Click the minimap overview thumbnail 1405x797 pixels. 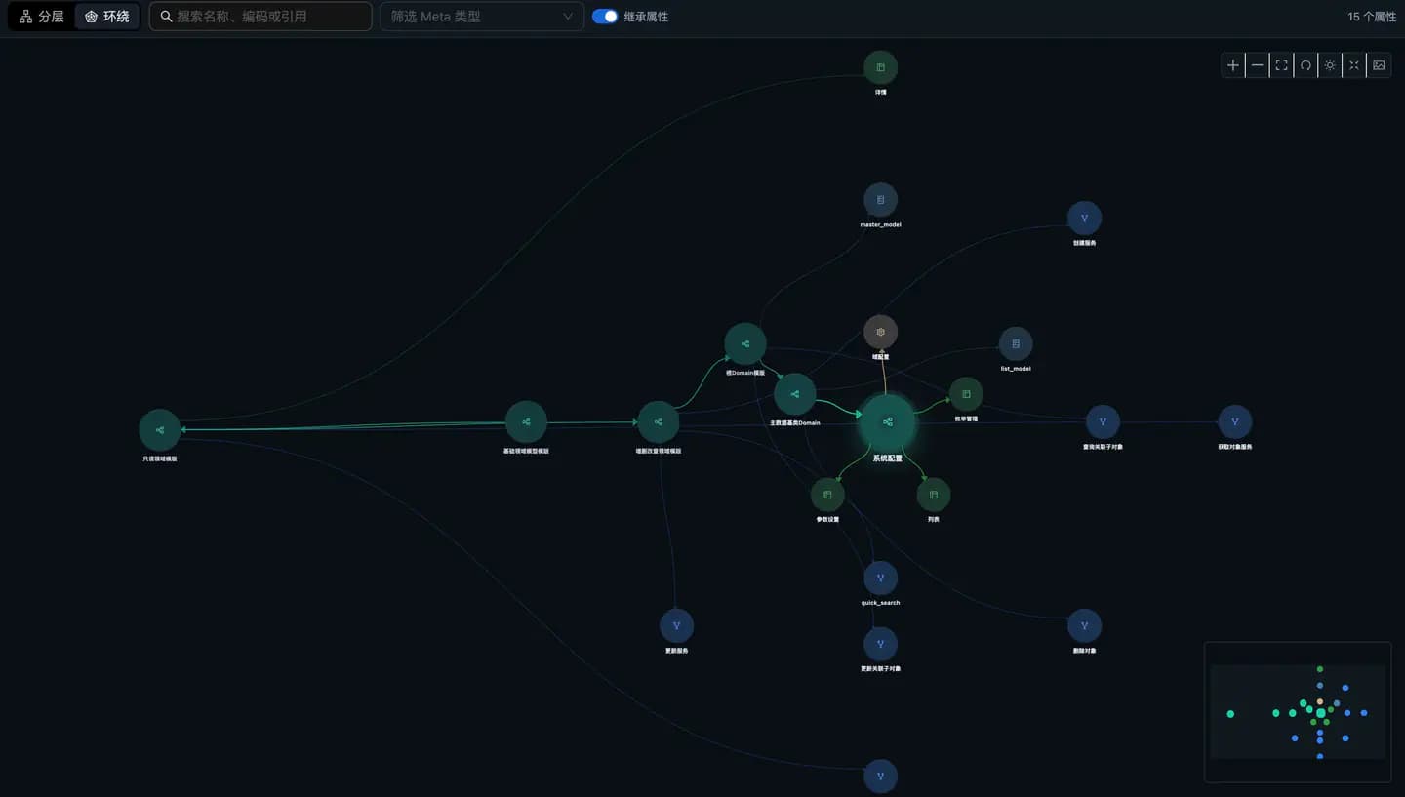(1298, 712)
